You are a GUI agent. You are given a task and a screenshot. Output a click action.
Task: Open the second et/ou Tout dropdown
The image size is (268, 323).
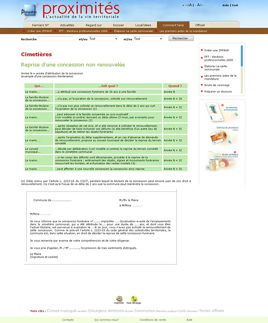point(148,39)
